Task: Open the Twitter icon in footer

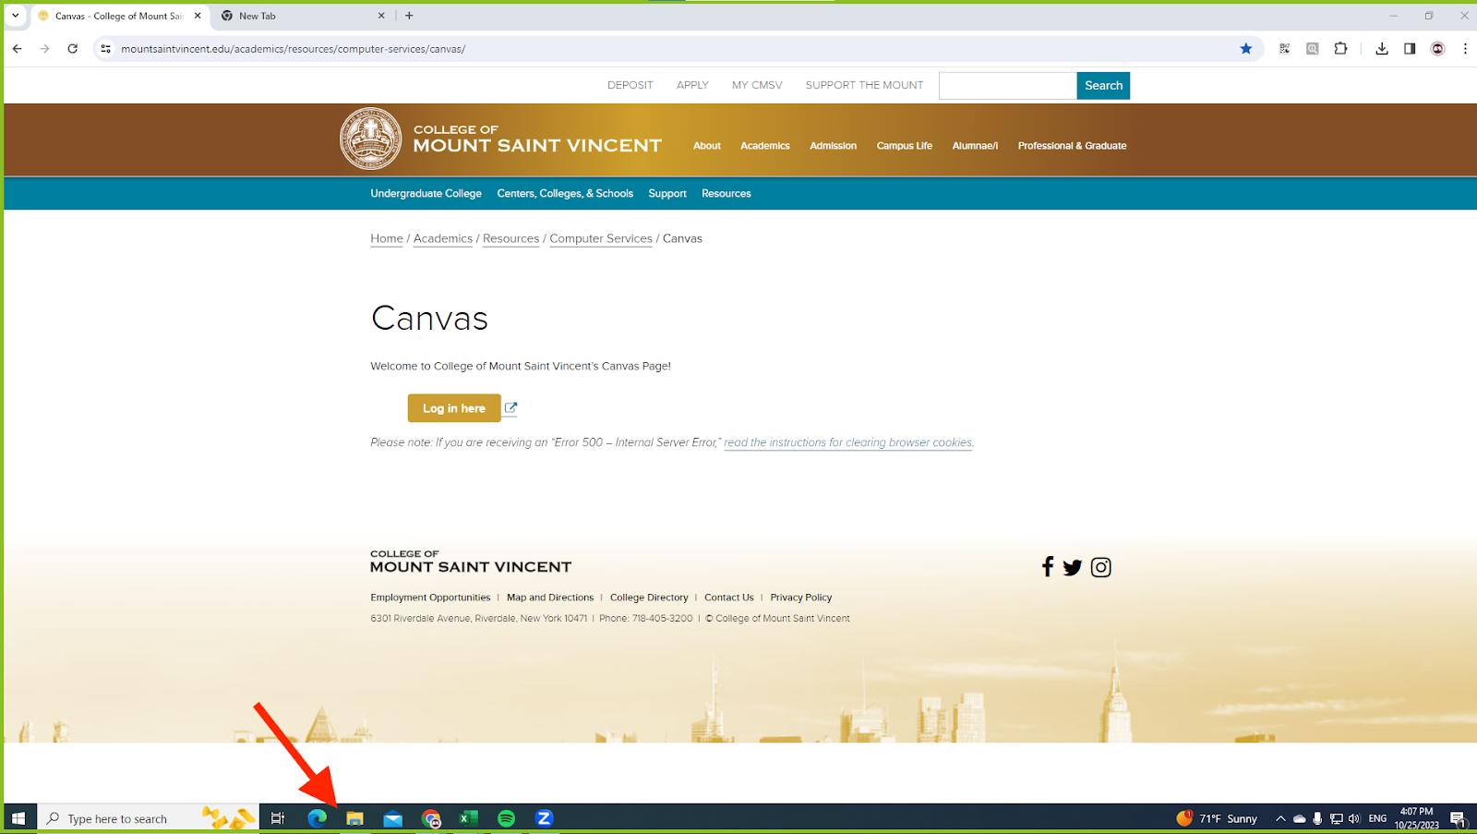Action: [x=1072, y=567]
